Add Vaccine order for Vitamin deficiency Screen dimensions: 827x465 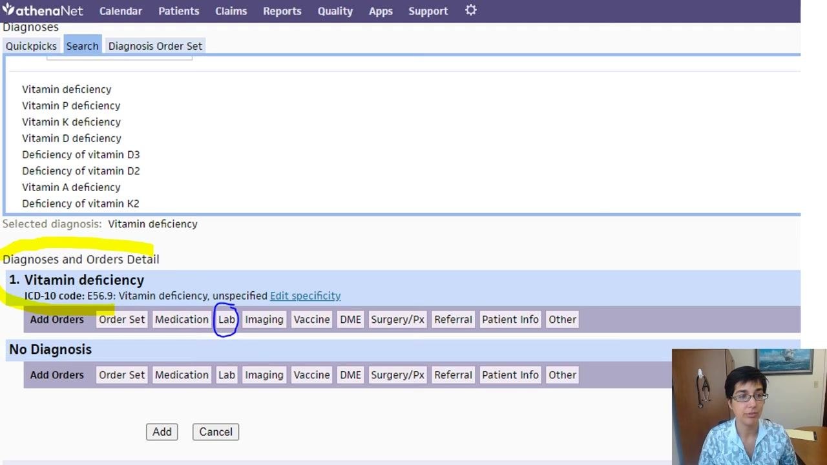point(311,319)
